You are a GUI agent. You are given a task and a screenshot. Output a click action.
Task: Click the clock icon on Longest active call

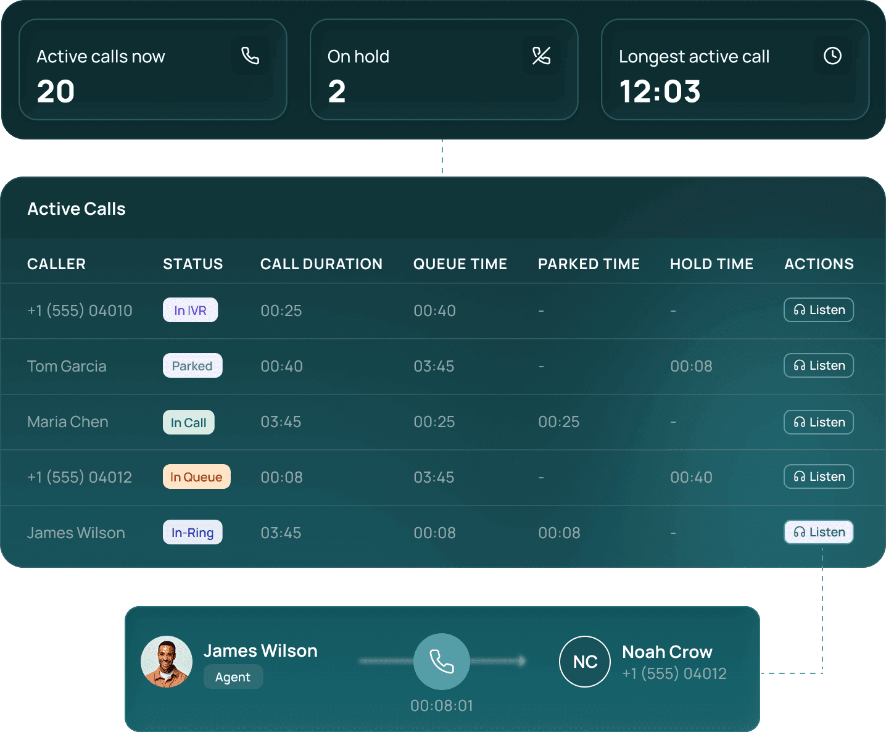click(x=832, y=56)
